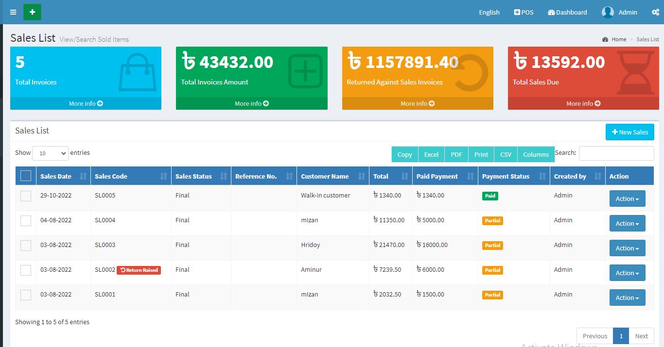The height and width of the screenshot is (347, 664).
Task: Sort the table by the Sales Status sort icon
Action: click(223, 176)
